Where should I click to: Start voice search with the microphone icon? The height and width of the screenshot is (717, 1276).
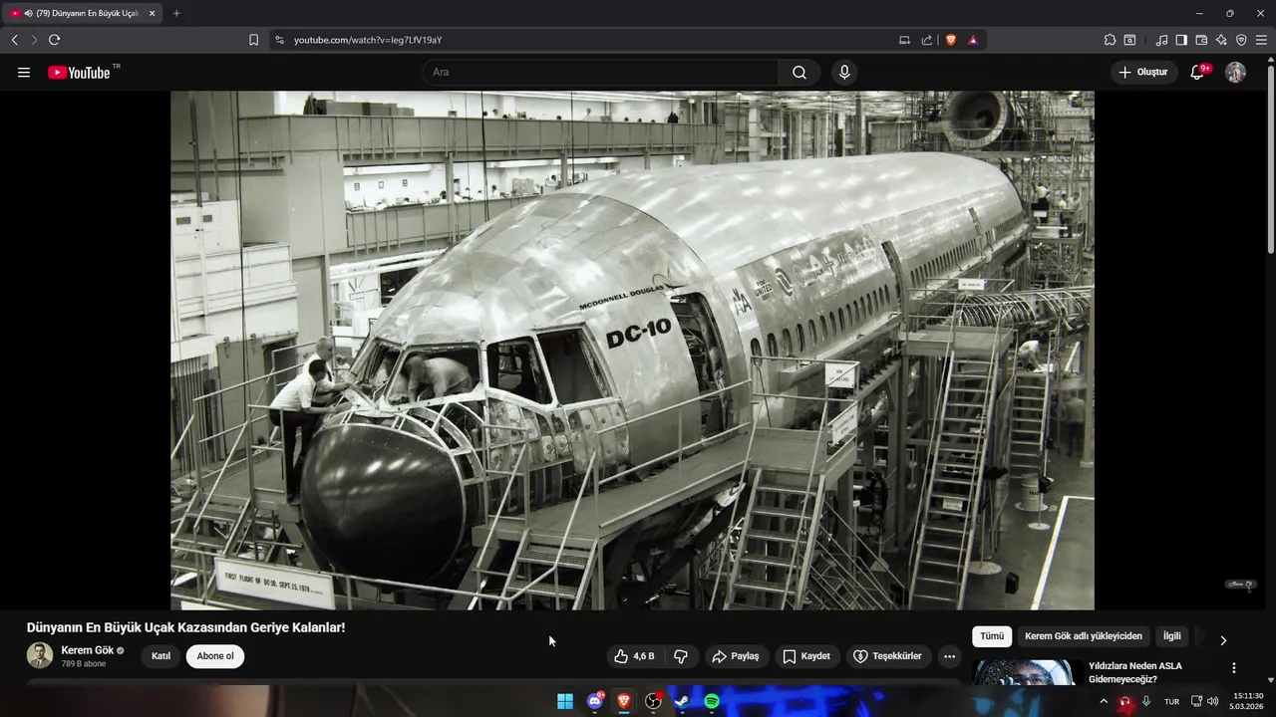[x=844, y=73]
